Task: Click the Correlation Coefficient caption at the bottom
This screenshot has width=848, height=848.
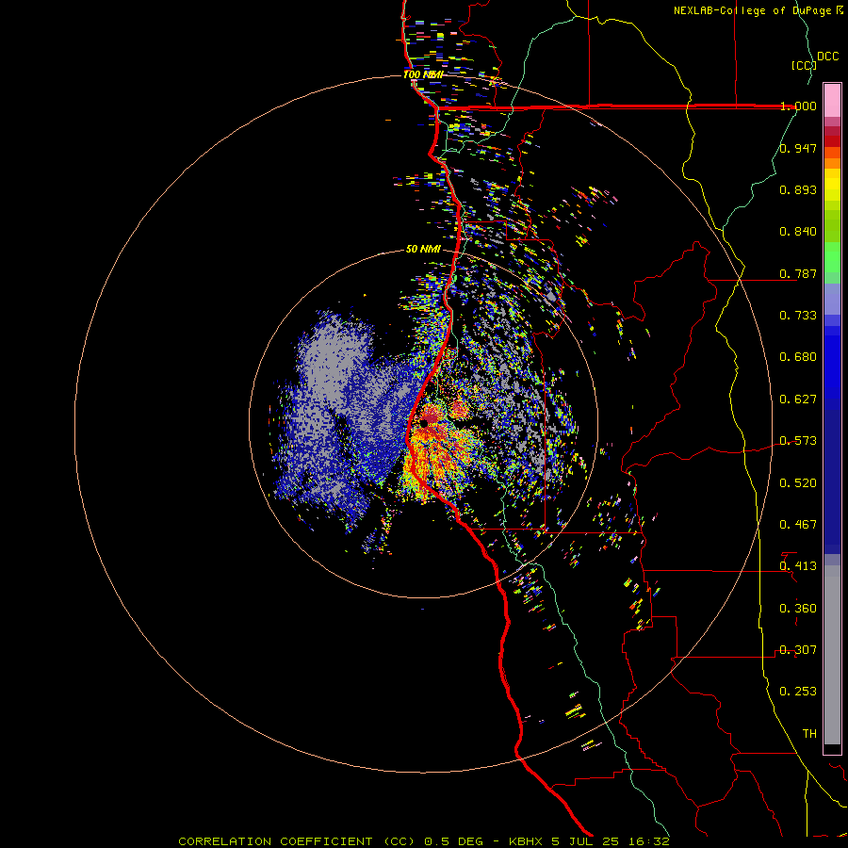Action: click(424, 841)
